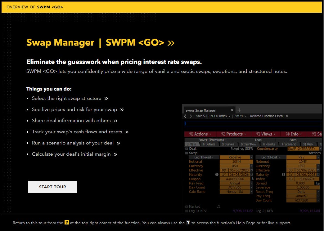Open the Solver (Premium) dropdown

click(213, 140)
